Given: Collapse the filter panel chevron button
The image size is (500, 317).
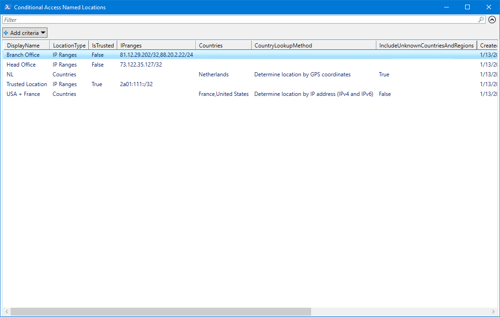Looking at the screenshot, I should [x=492, y=20].
